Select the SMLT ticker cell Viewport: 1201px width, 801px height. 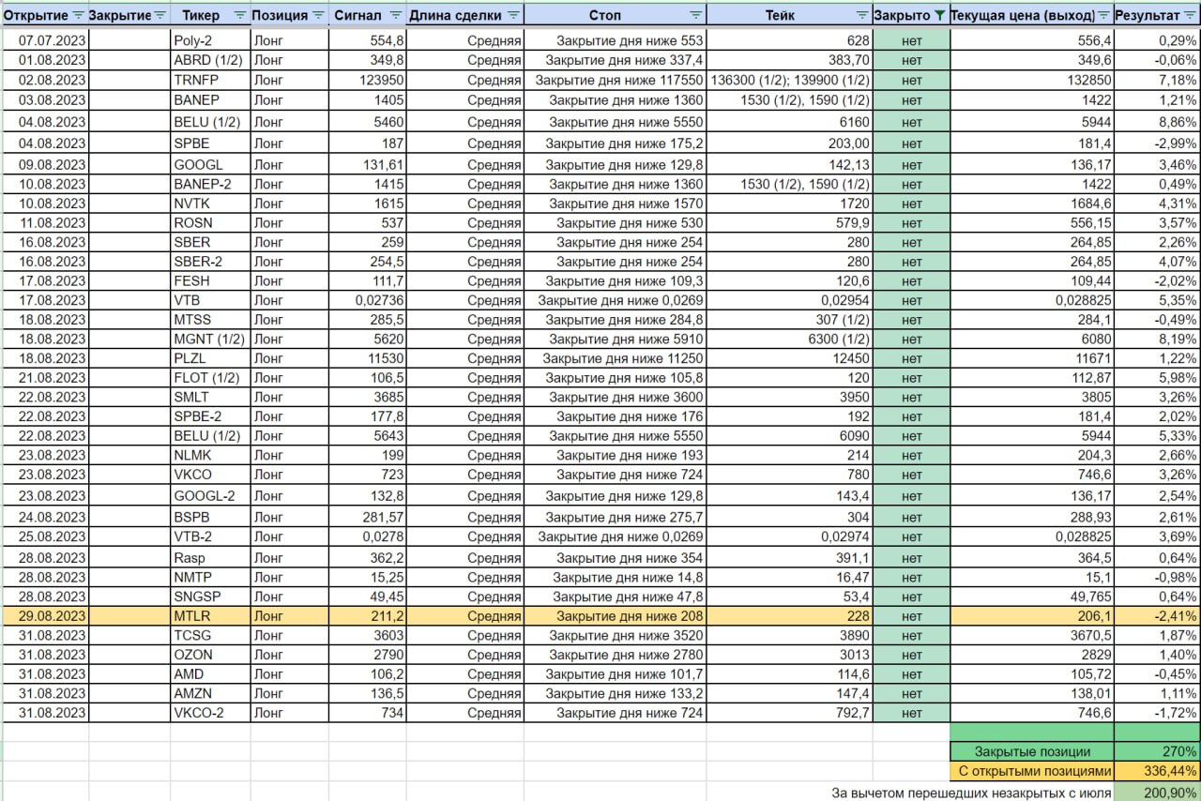[x=209, y=398]
